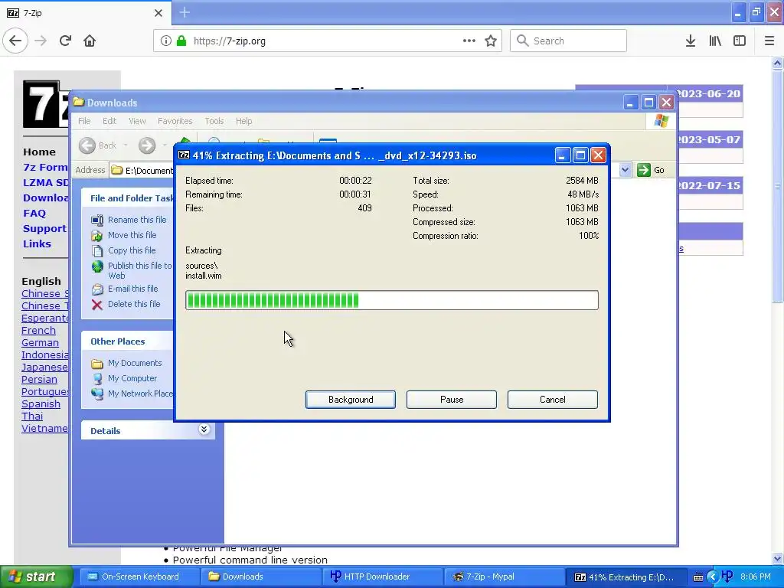This screenshot has height=588, width=784.
Task: Click HTTP Downloader tray icon
Action: [x=727, y=577]
